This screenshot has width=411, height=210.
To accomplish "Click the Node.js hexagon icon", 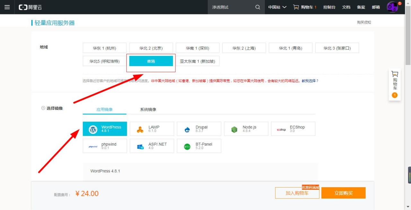I will 234,130.
